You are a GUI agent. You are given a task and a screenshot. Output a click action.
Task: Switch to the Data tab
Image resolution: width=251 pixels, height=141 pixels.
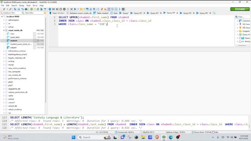click(114, 13)
